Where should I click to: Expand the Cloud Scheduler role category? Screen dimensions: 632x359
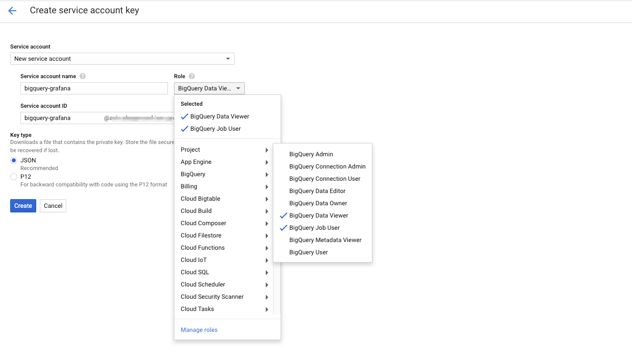point(224,284)
